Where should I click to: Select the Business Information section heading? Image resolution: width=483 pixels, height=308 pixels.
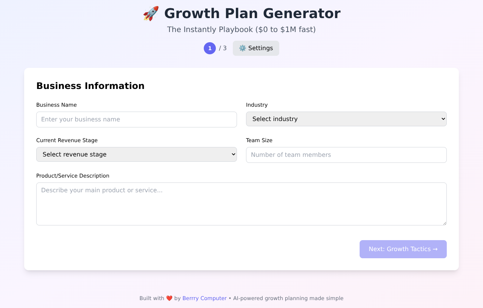click(x=90, y=86)
